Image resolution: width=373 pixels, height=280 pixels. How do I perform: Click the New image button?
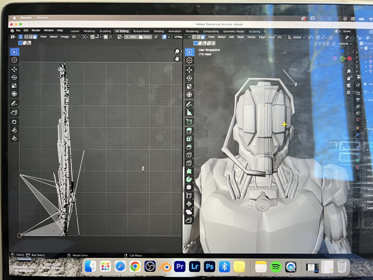[131, 37]
